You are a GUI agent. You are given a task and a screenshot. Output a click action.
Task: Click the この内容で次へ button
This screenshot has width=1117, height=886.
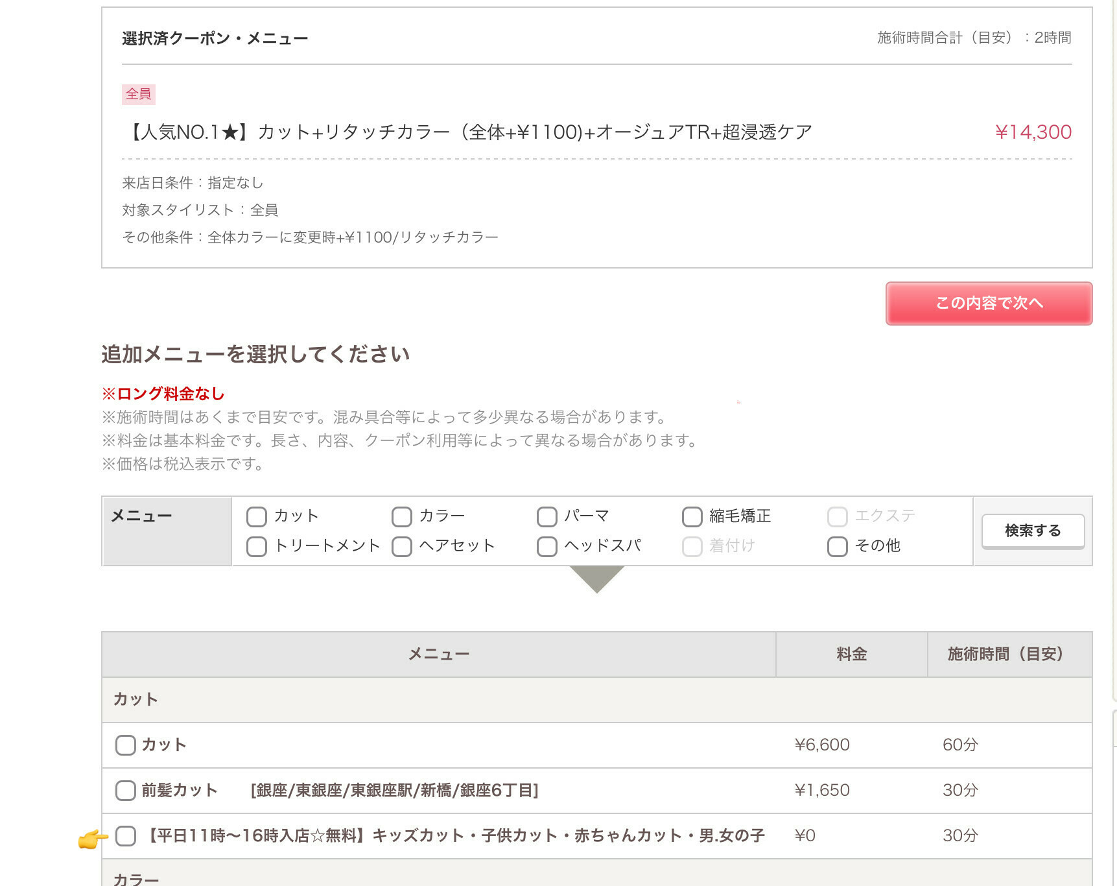point(988,303)
